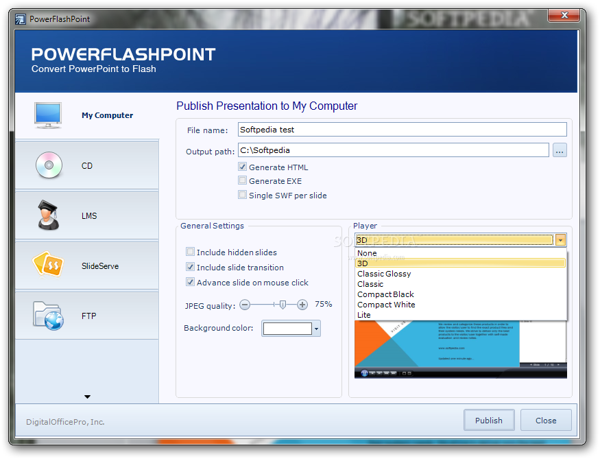Switch to the FTP publish tab
This screenshot has height=459, width=600.
click(87, 316)
